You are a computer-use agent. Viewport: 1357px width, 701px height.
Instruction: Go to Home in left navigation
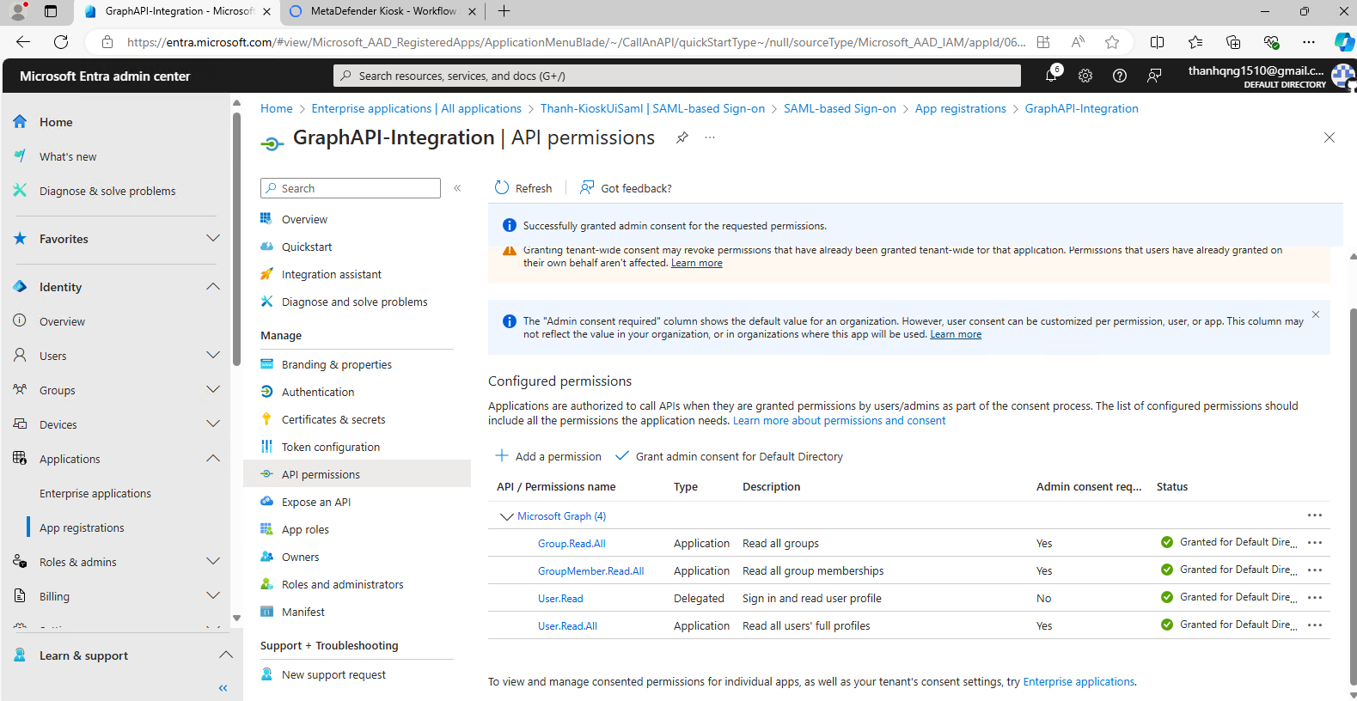tap(56, 122)
